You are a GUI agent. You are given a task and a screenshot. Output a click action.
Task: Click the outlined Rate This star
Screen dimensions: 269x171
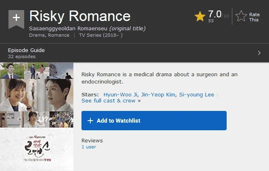pos(241,16)
